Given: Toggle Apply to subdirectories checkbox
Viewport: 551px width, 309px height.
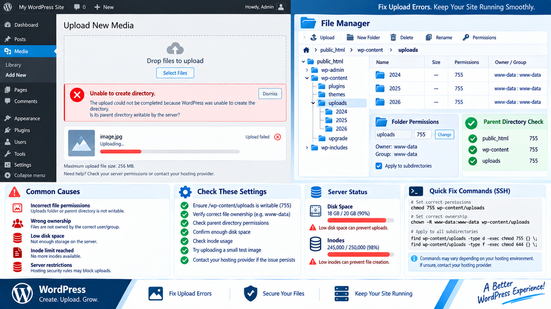Looking at the screenshot, I should 379,166.
